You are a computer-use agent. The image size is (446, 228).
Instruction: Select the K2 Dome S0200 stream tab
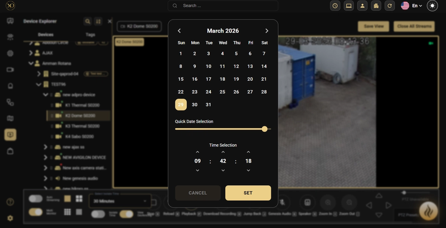(x=139, y=26)
